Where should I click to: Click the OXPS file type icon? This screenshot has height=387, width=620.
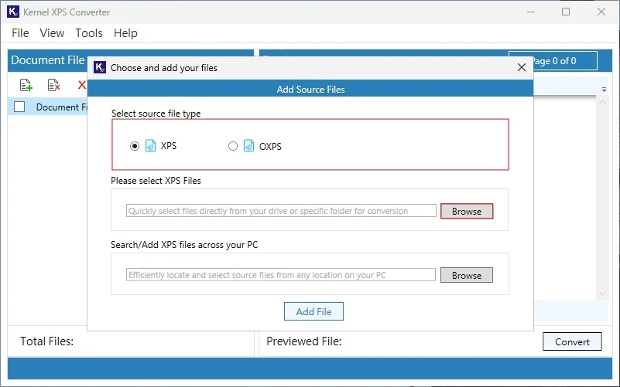pyautogui.click(x=248, y=145)
